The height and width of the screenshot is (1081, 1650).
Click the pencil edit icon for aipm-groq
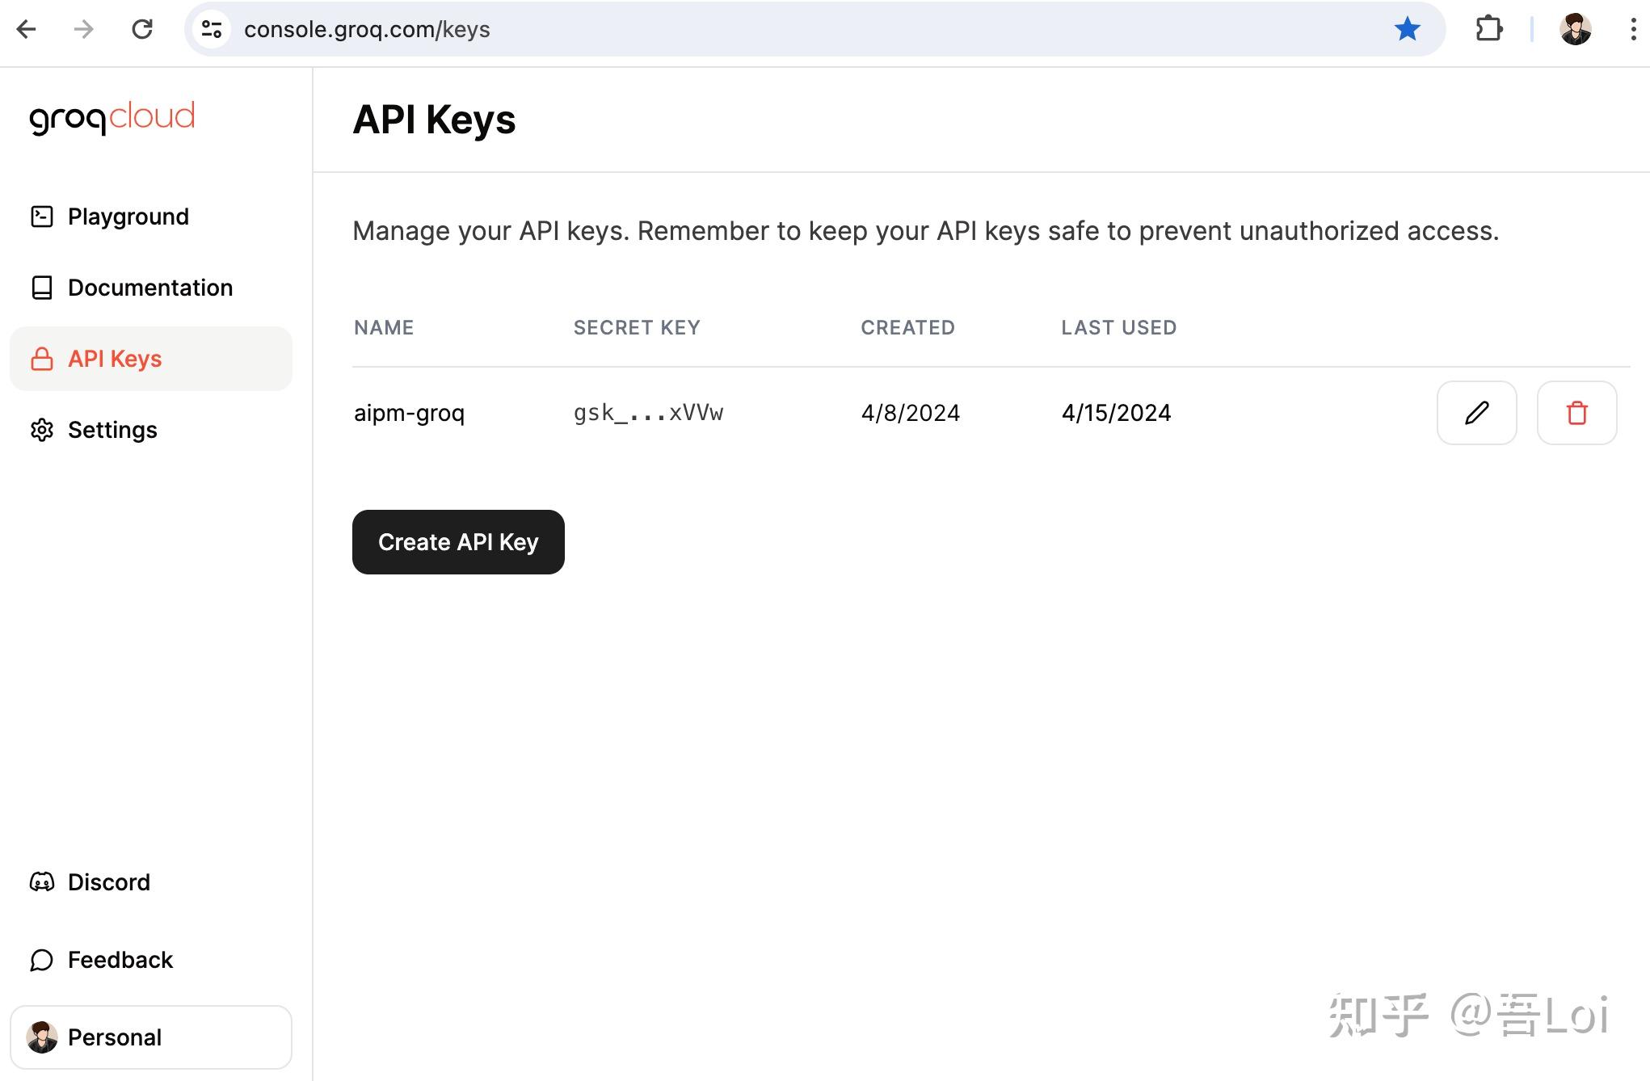[x=1476, y=413]
